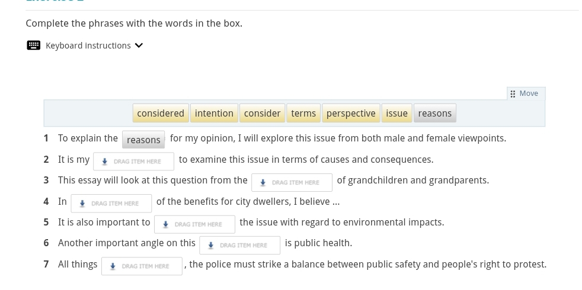Click the down-arrow icon in sentence 7 slot
582x290 pixels.
(113, 266)
